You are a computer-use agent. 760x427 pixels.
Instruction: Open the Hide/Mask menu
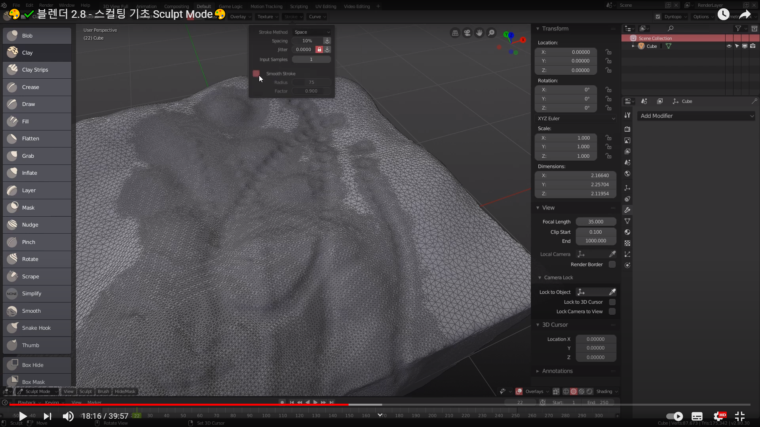point(125,391)
